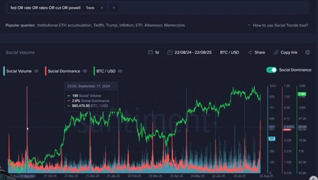Expand How to use Social Trends tool
Image resolution: width=318 pixels, height=180 pixels.
(277, 25)
